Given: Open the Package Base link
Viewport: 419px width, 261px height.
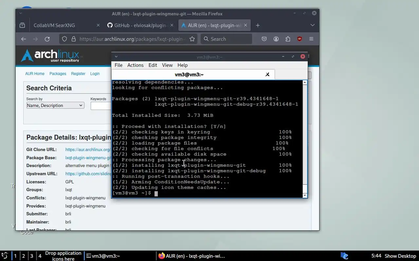Looking at the screenshot, I should (x=88, y=158).
